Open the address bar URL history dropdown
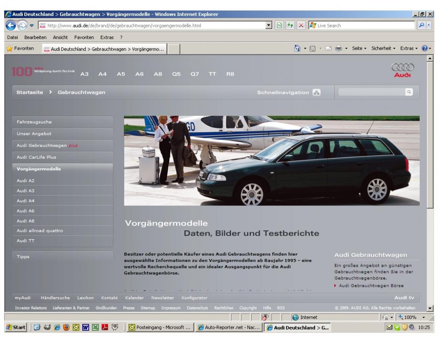The height and width of the screenshot is (337, 439). point(269,25)
